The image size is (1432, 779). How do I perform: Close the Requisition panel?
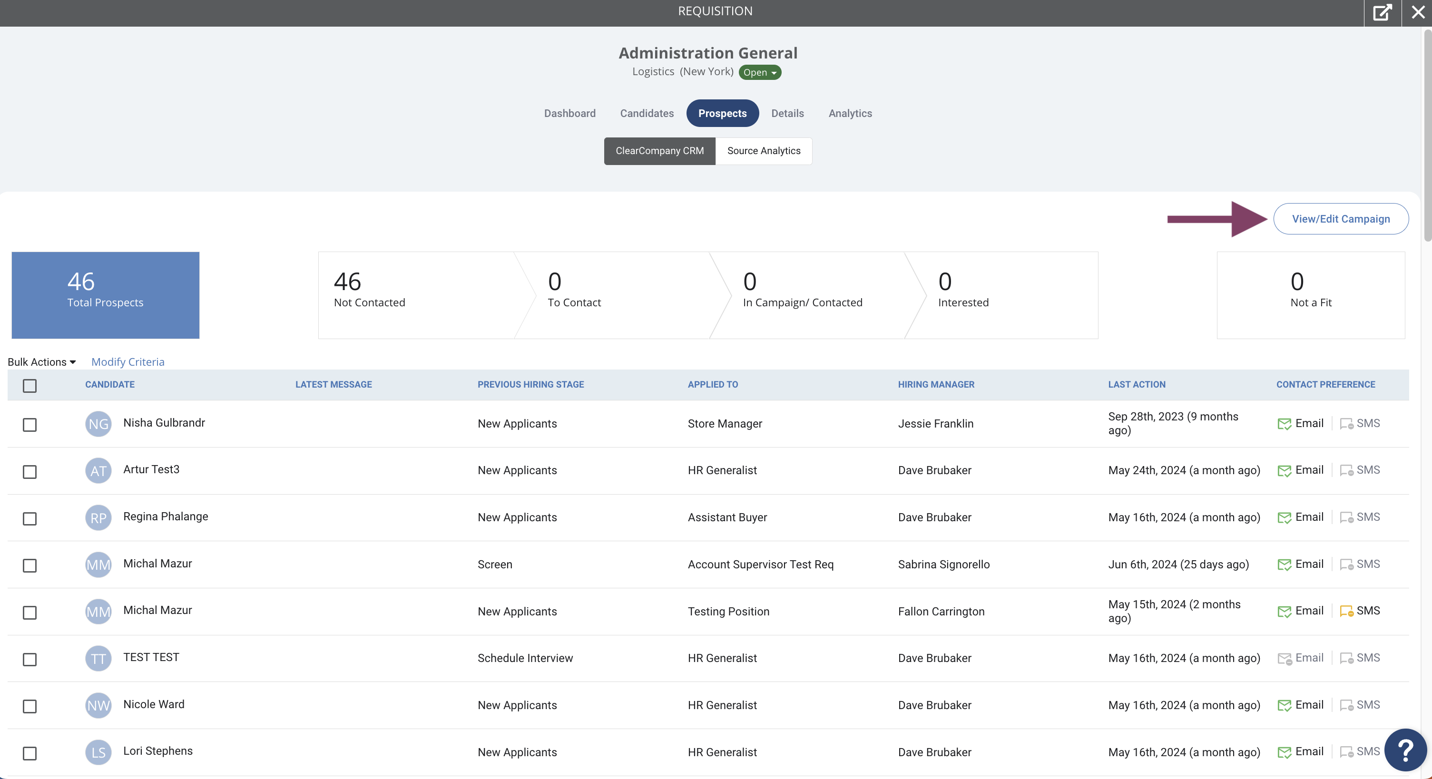pyautogui.click(x=1418, y=12)
